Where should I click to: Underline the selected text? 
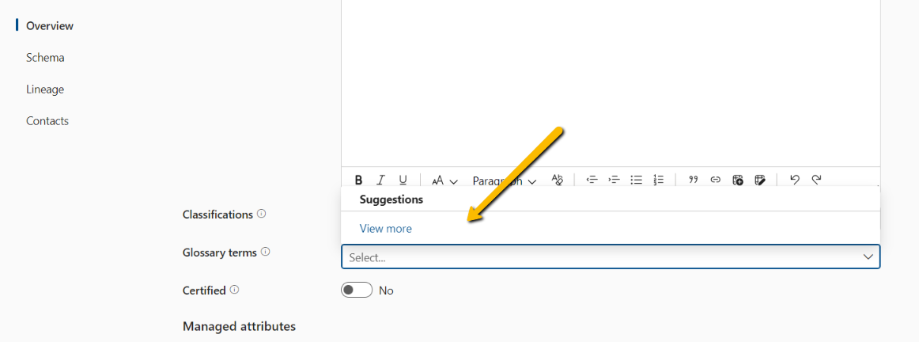[403, 180]
